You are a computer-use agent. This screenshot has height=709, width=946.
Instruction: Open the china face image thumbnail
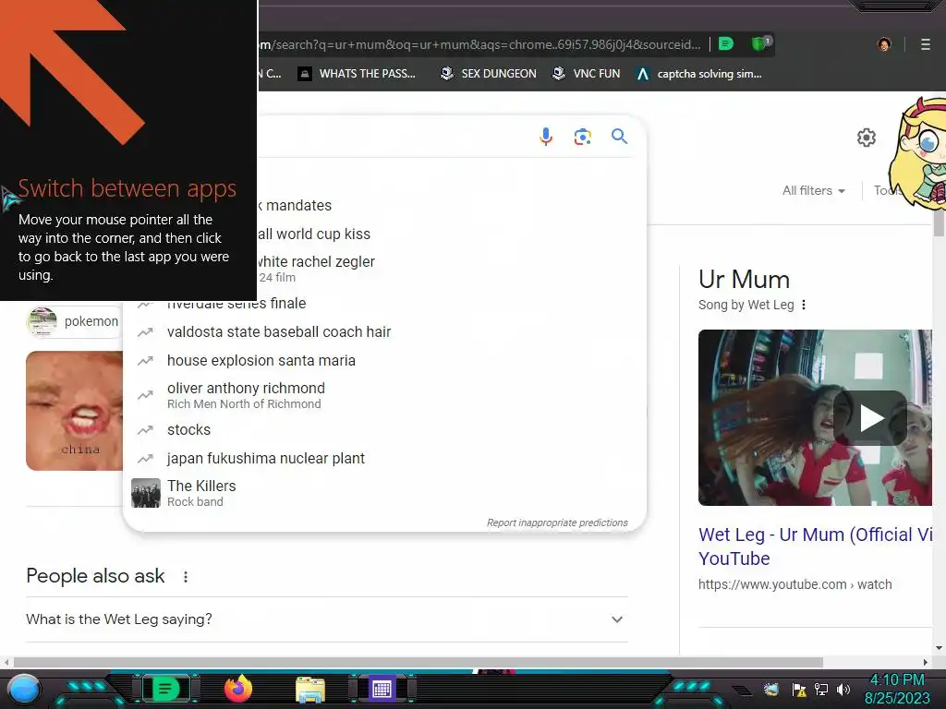tap(74, 411)
